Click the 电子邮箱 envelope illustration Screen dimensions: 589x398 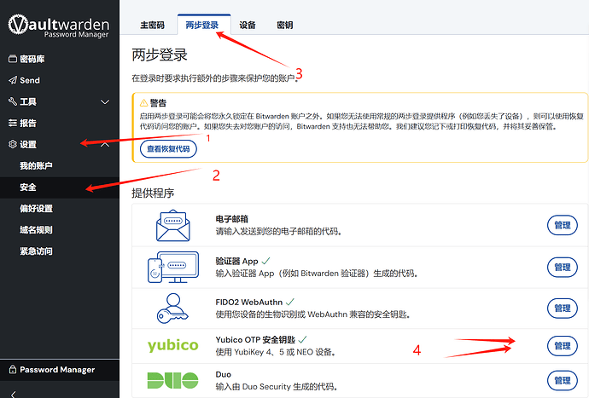click(x=172, y=226)
